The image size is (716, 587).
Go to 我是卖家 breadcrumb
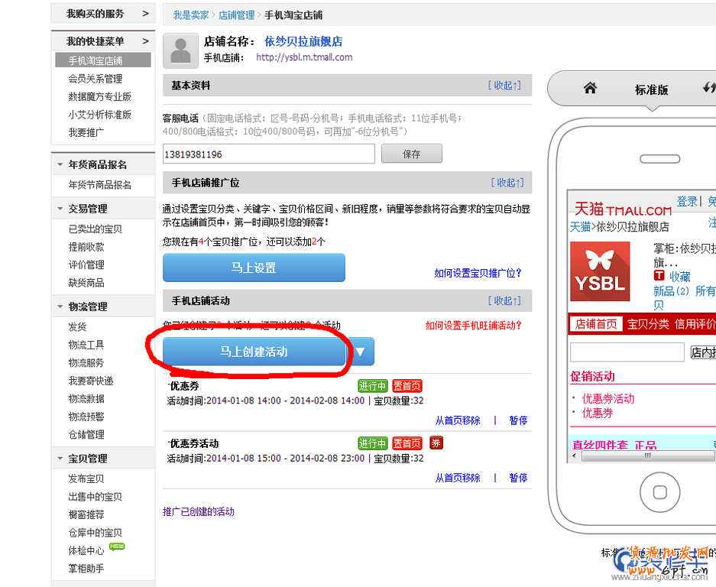190,15
